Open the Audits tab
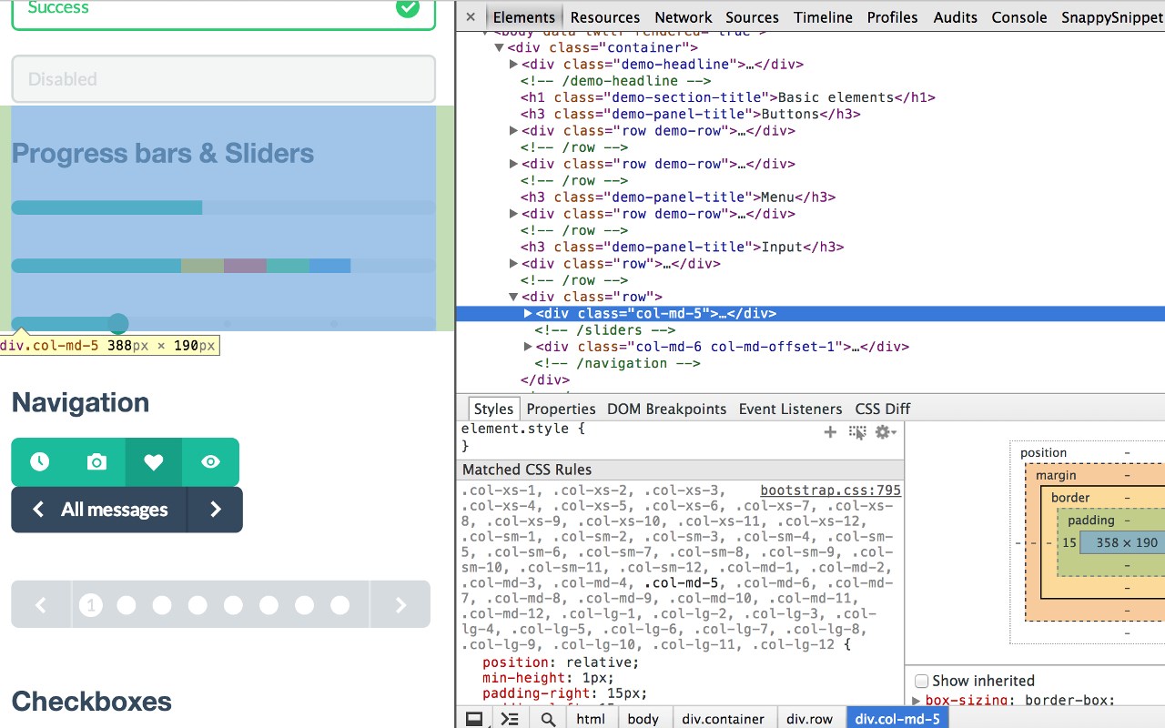The height and width of the screenshot is (728, 1165). (x=956, y=16)
